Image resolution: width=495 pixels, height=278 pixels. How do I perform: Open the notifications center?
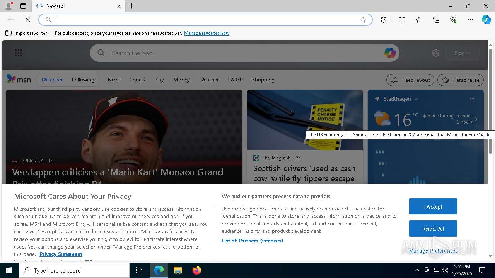coord(482,270)
